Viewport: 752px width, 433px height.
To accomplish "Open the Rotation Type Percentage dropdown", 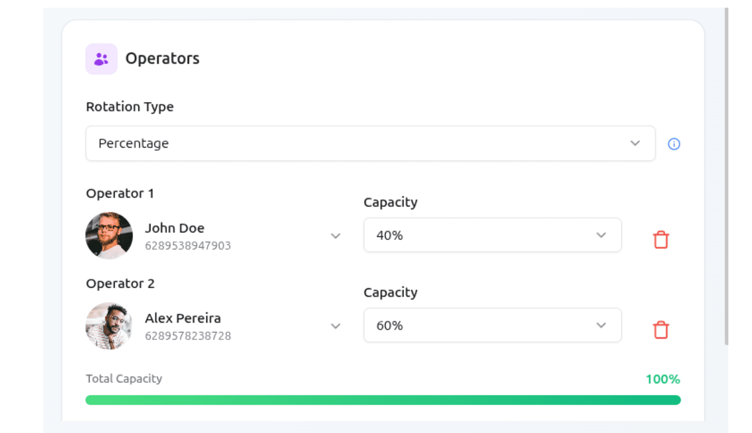I will coord(370,143).
